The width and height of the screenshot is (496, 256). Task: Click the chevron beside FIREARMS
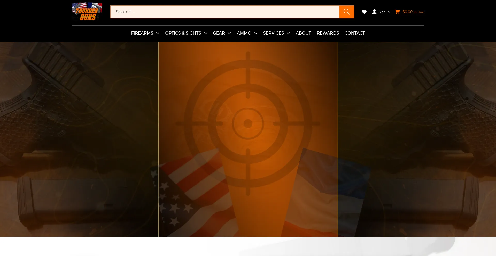click(158, 33)
